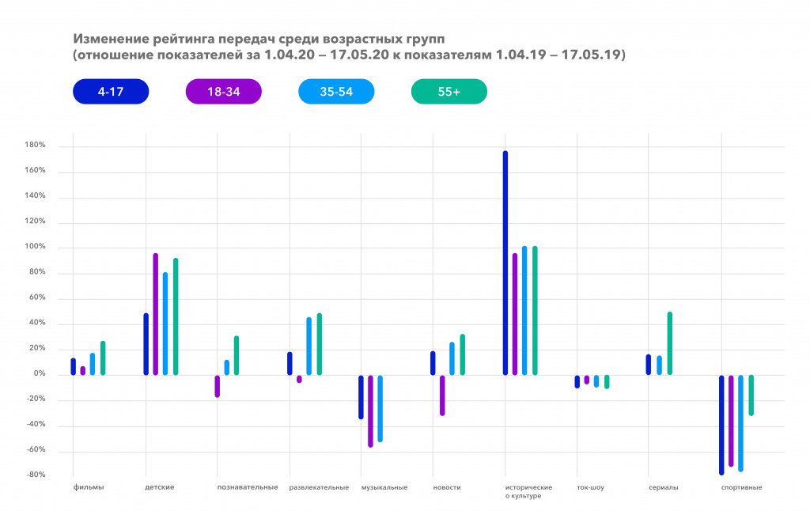Select the deepest blue negative bar in "спортивные"
The height and width of the screenshot is (511, 810).
pos(721,423)
